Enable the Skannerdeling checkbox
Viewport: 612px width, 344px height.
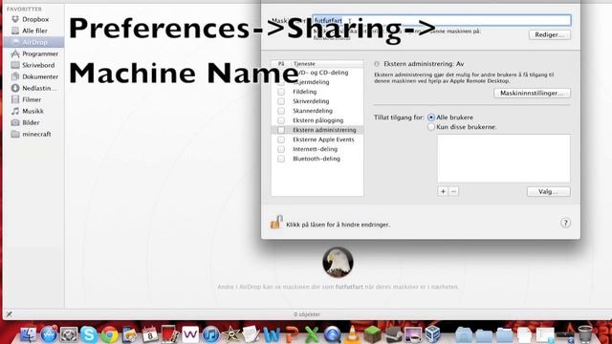coord(281,111)
